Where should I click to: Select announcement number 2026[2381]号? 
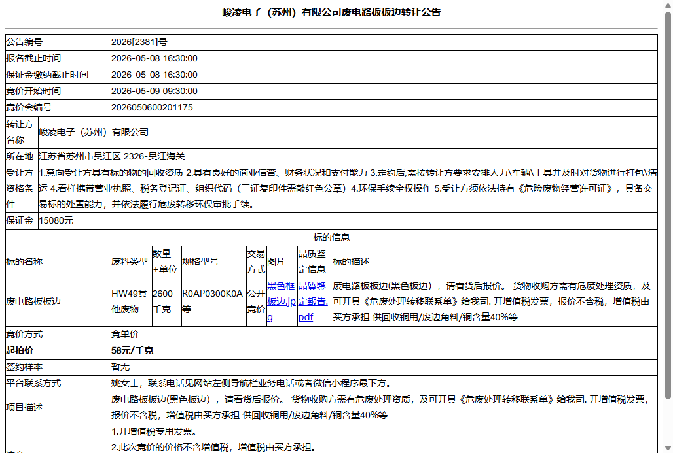(139, 42)
